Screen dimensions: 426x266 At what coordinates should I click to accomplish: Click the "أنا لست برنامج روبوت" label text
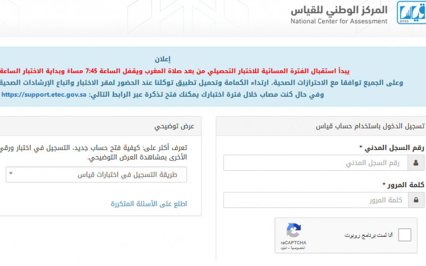(368, 235)
